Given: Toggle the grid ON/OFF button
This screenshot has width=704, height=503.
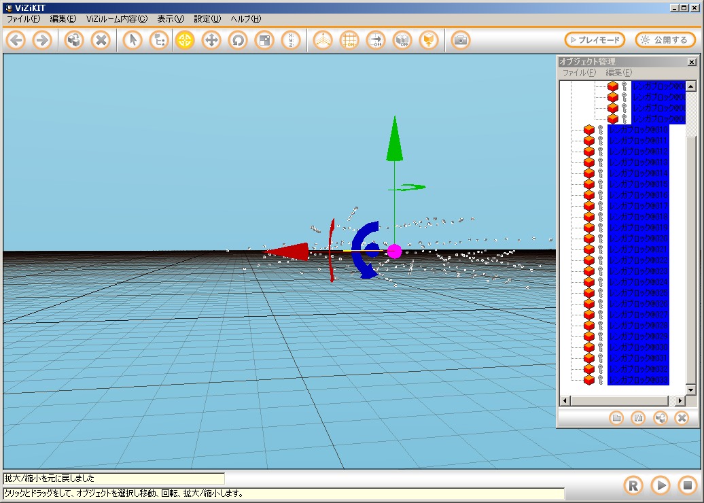Looking at the screenshot, I should pos(349,40).
